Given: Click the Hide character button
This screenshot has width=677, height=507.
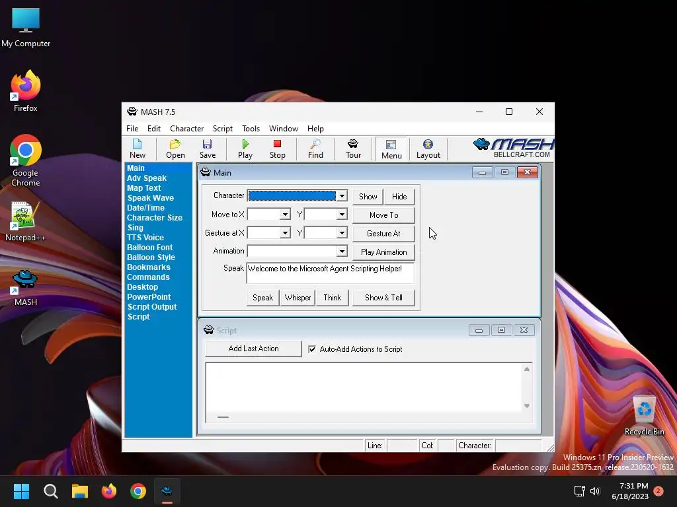Looking at the screenshot, I should click(x=399, y=197).
